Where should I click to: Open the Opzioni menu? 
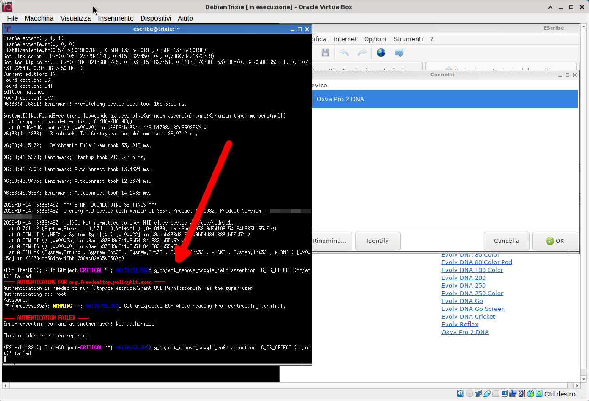[375, 39]
